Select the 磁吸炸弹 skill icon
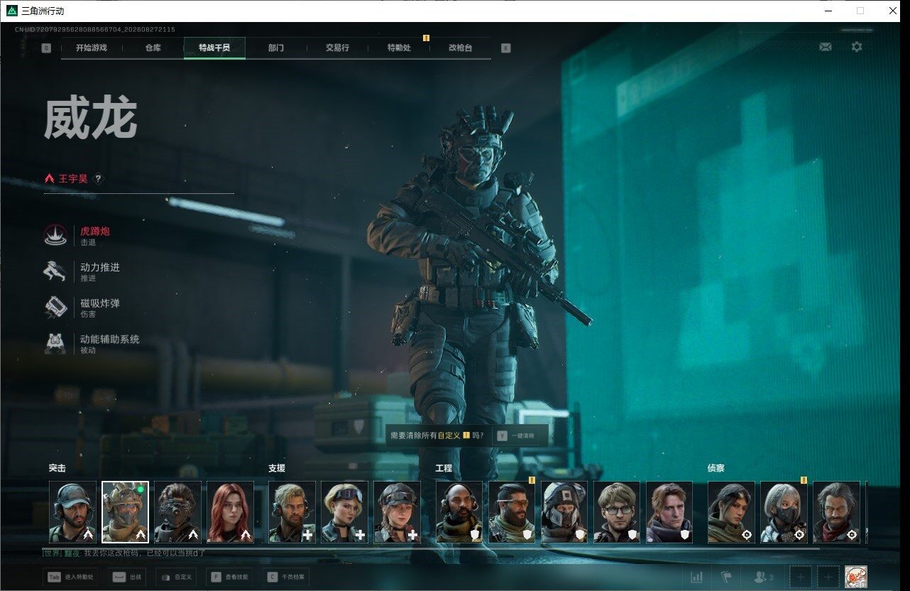The height and width of the screenshot is (591, 910). (55, 307)
